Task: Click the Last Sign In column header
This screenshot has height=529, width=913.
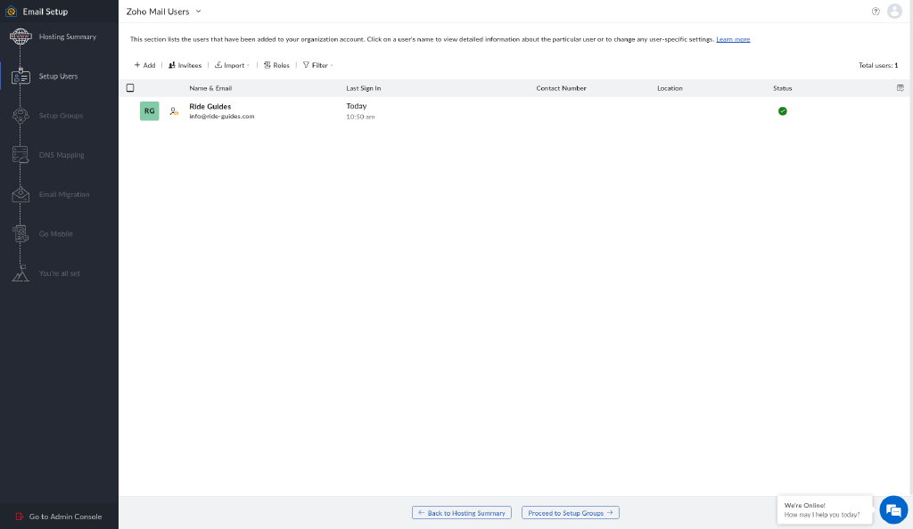Action: 364,88
